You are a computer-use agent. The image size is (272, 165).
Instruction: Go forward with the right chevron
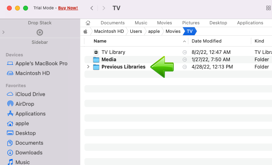click(104, 8)
